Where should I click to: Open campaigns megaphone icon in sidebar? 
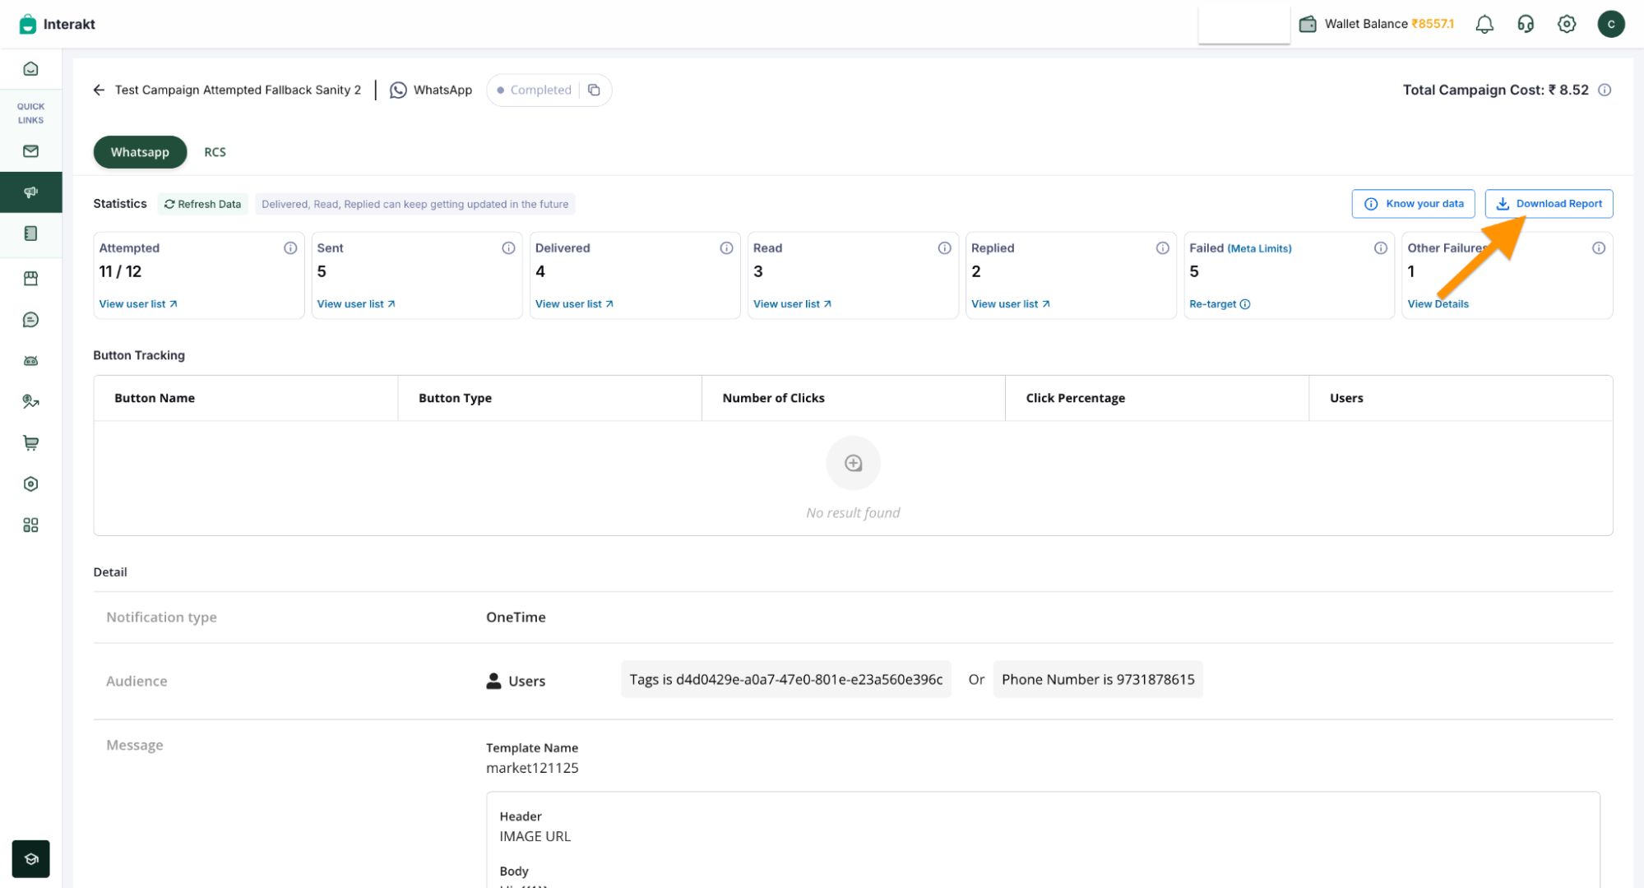point(30,192)
